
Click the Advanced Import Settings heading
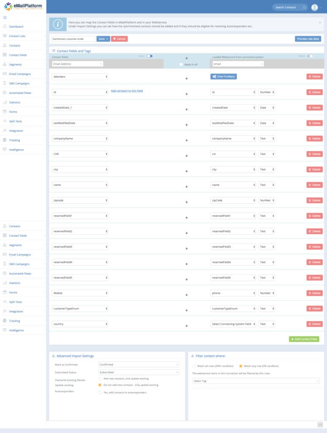(x=75, y=356)
